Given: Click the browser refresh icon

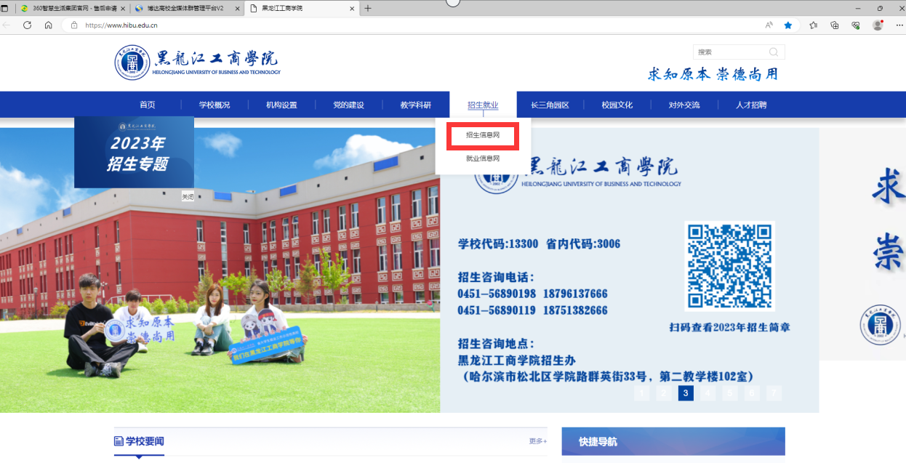Looking at the screenshot, I should click(28, 25).
